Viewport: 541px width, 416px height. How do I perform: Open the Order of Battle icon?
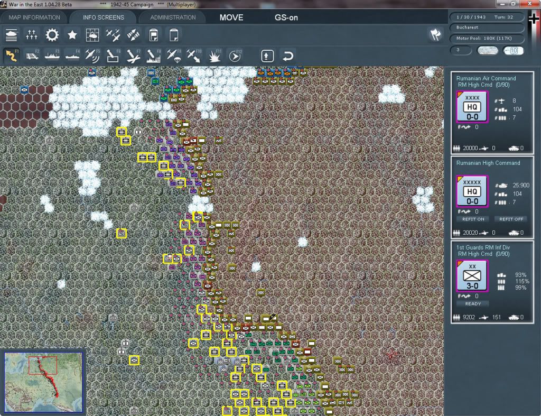point(12,35)
